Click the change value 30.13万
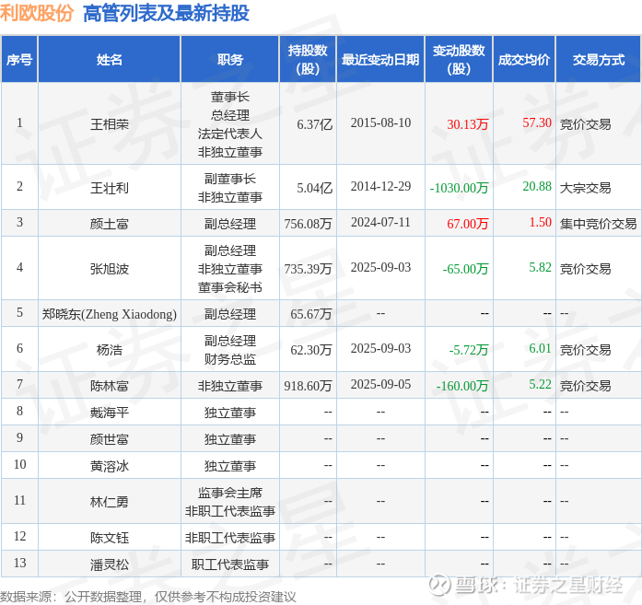 pos(468,124)
